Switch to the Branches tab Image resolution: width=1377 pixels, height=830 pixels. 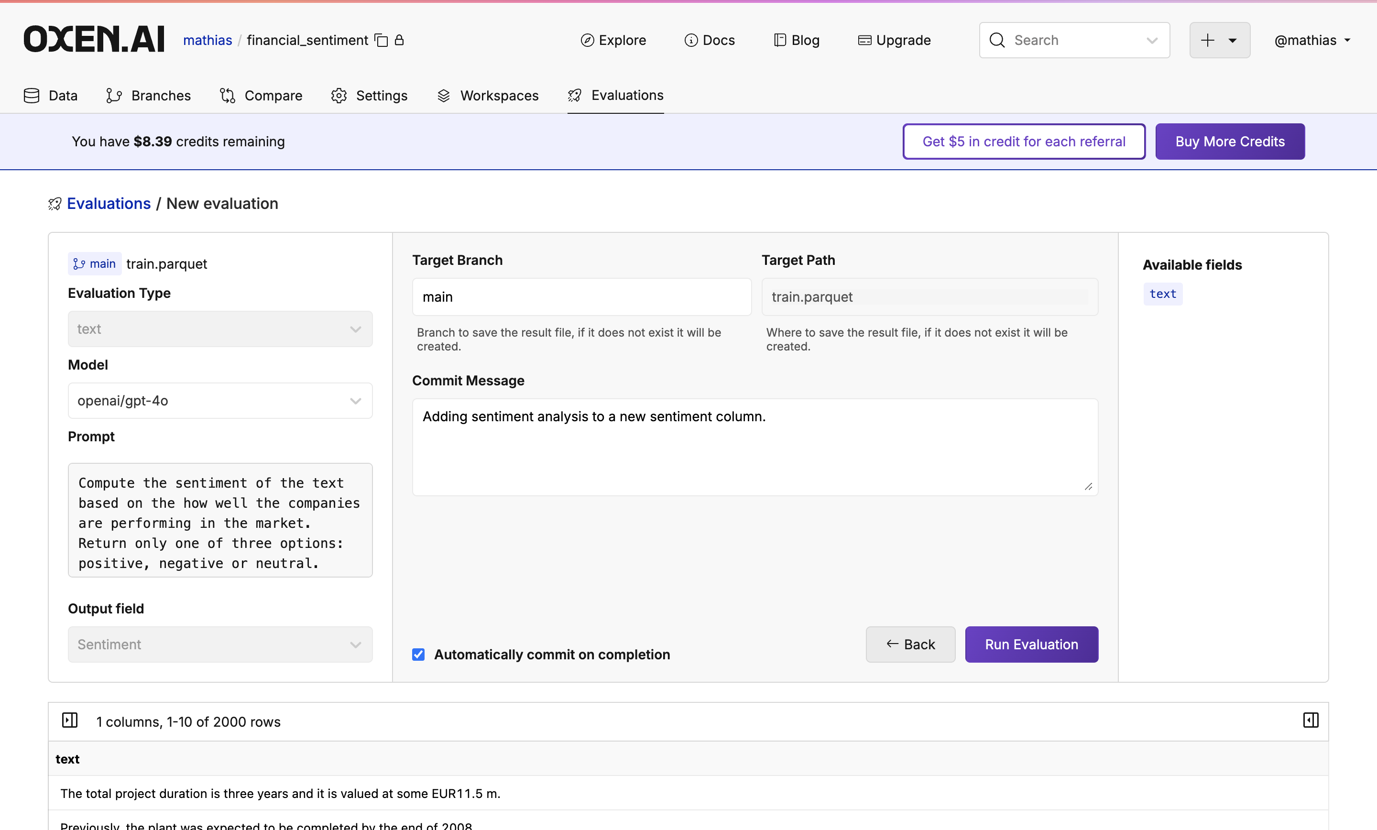pos(148,95)
